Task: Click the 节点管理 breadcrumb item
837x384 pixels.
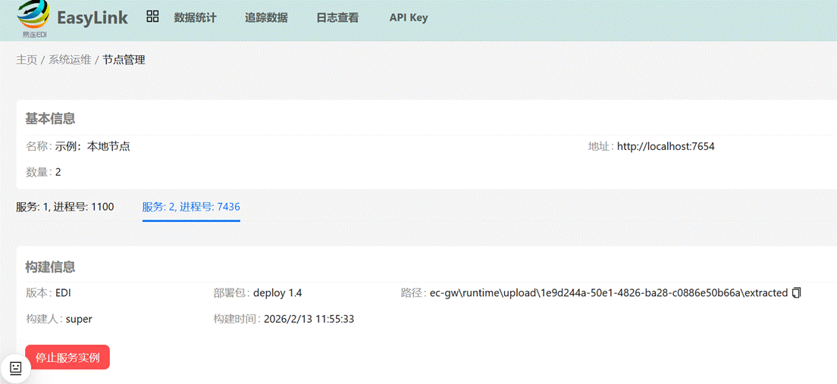Action: coord(124,60)
